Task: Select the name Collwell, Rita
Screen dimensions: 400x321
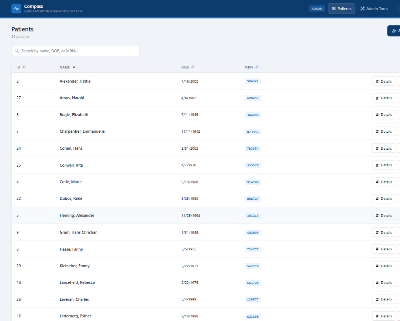Action: tap(71, 165)
